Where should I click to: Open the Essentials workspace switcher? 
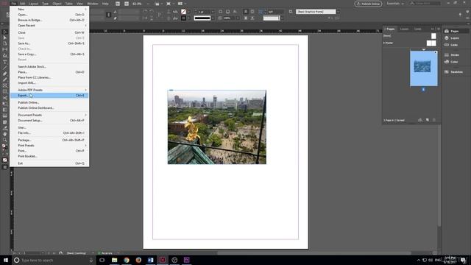395,4
